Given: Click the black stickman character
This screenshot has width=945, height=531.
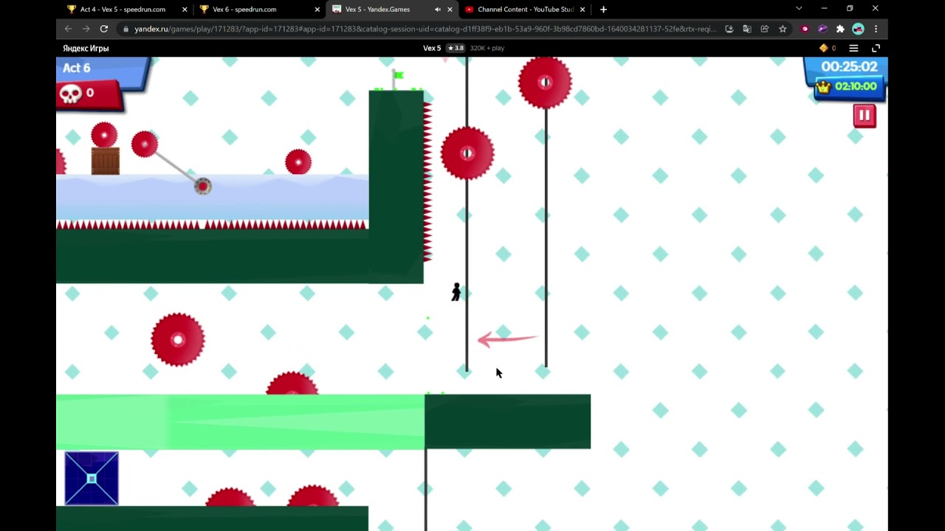Looking at the screenshot, I should [x=456, y=292].
